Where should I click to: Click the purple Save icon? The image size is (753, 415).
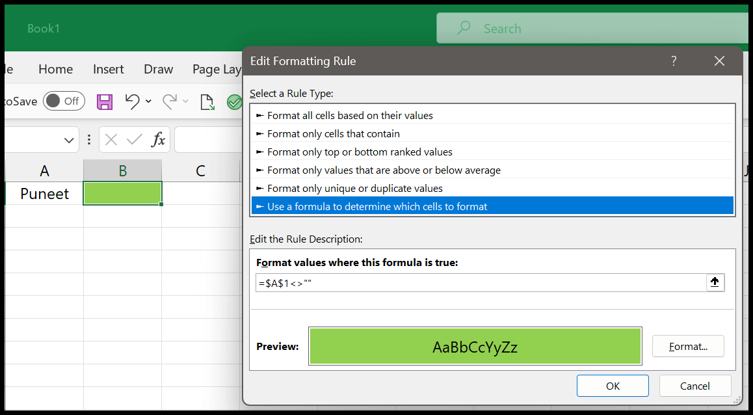(x=105, y=101)
